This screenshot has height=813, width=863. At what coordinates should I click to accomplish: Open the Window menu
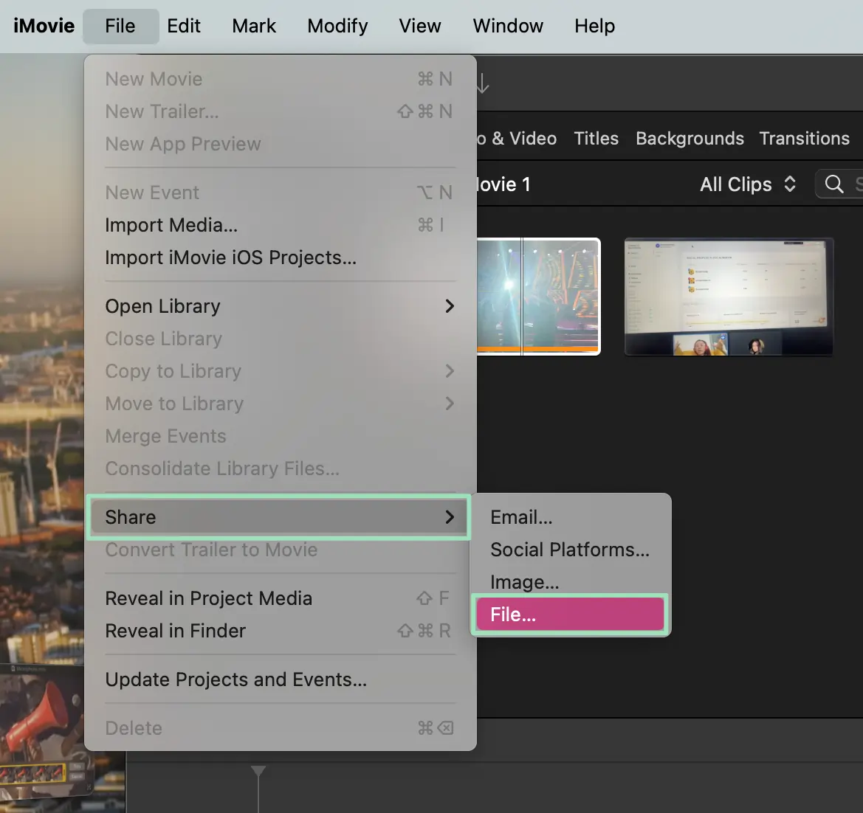[508, 26]
